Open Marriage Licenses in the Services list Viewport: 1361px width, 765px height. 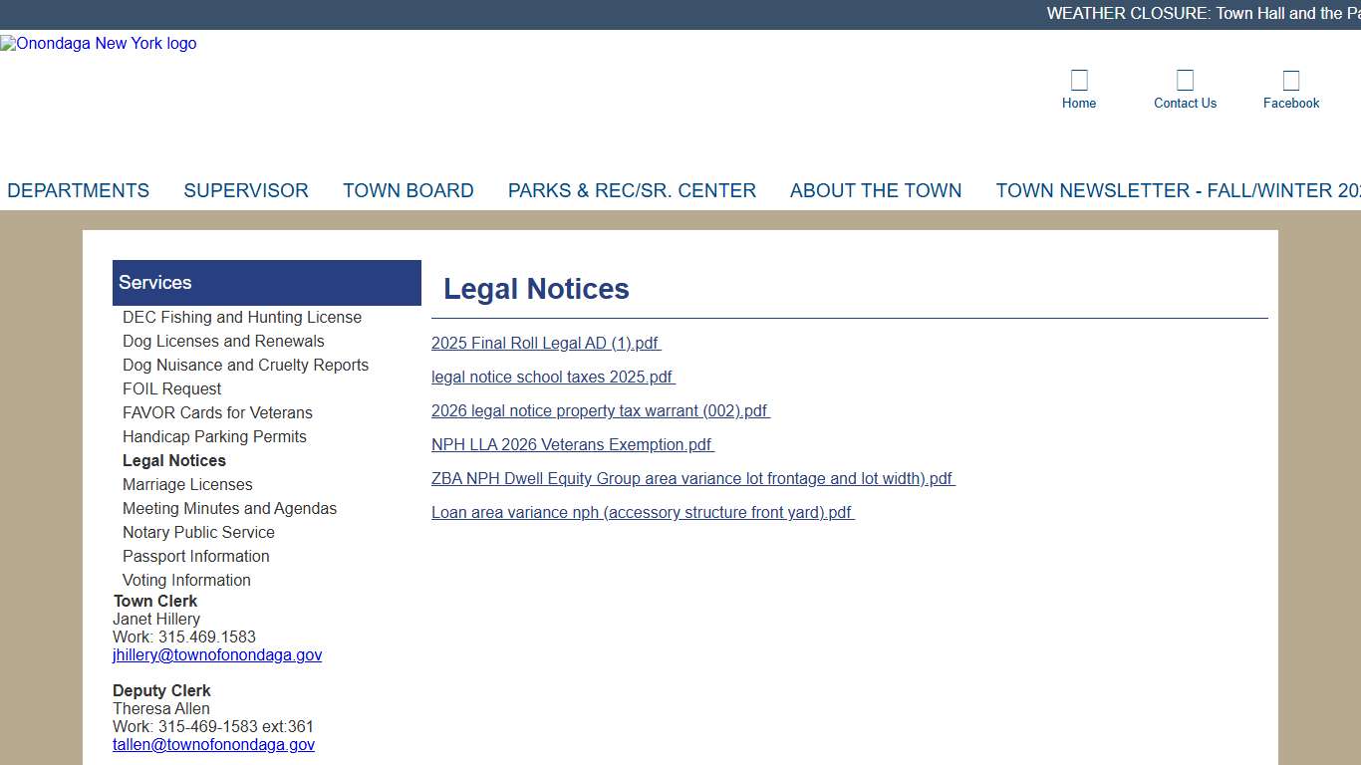(187, 484)
